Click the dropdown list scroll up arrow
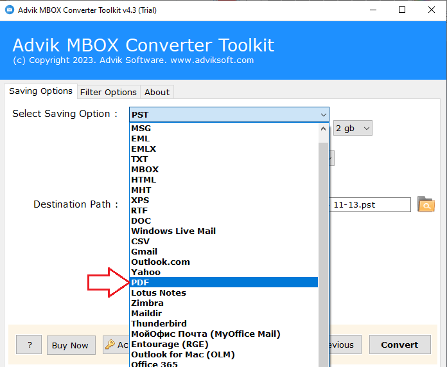447x367 pixels. point(323,129)
